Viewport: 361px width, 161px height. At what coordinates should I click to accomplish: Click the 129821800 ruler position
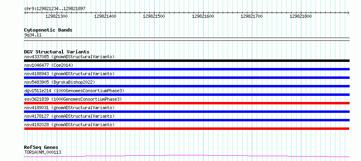point(301,16)
